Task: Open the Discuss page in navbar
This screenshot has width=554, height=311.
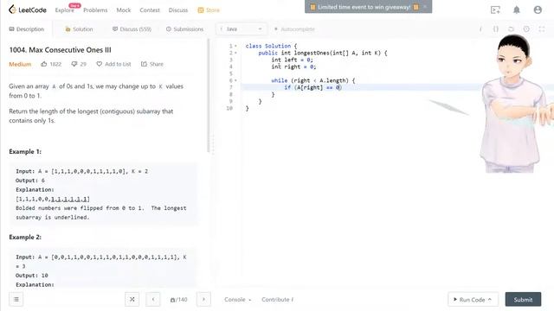Action: (178, 10)
